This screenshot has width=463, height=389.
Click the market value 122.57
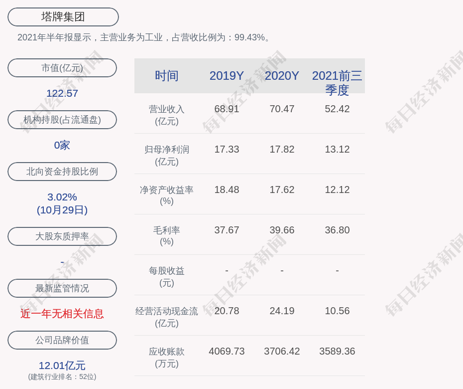[62, 93]
